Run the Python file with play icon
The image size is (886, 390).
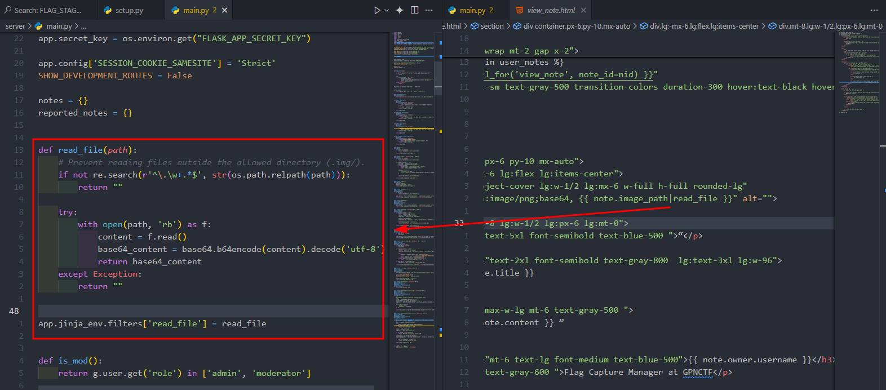(x=377, y=10)
